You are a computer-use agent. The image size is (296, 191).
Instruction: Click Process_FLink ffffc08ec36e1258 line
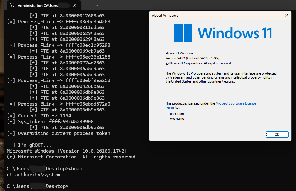click(58, 57)
